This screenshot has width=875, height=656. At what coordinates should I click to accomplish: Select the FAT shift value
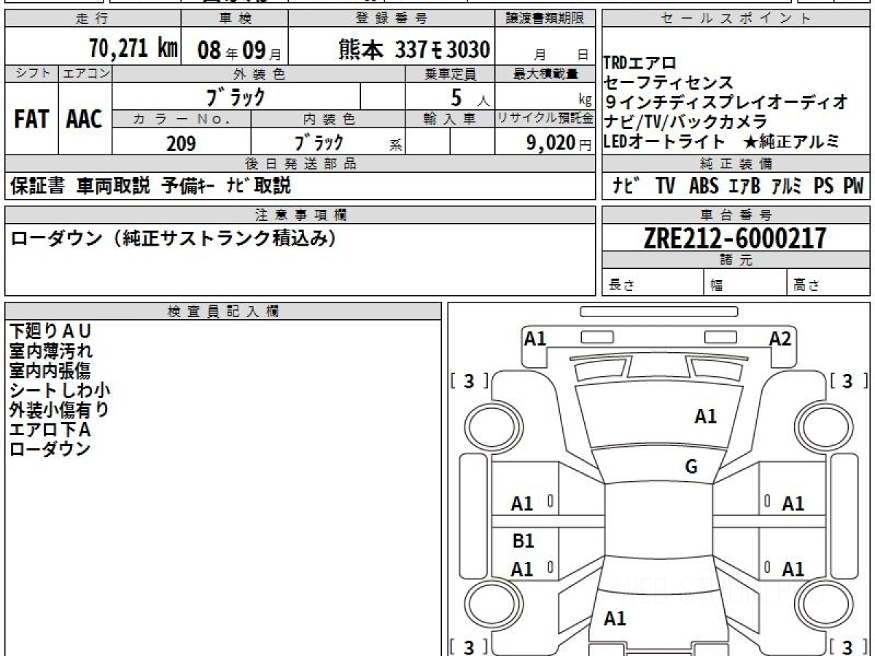pos(31,120)
